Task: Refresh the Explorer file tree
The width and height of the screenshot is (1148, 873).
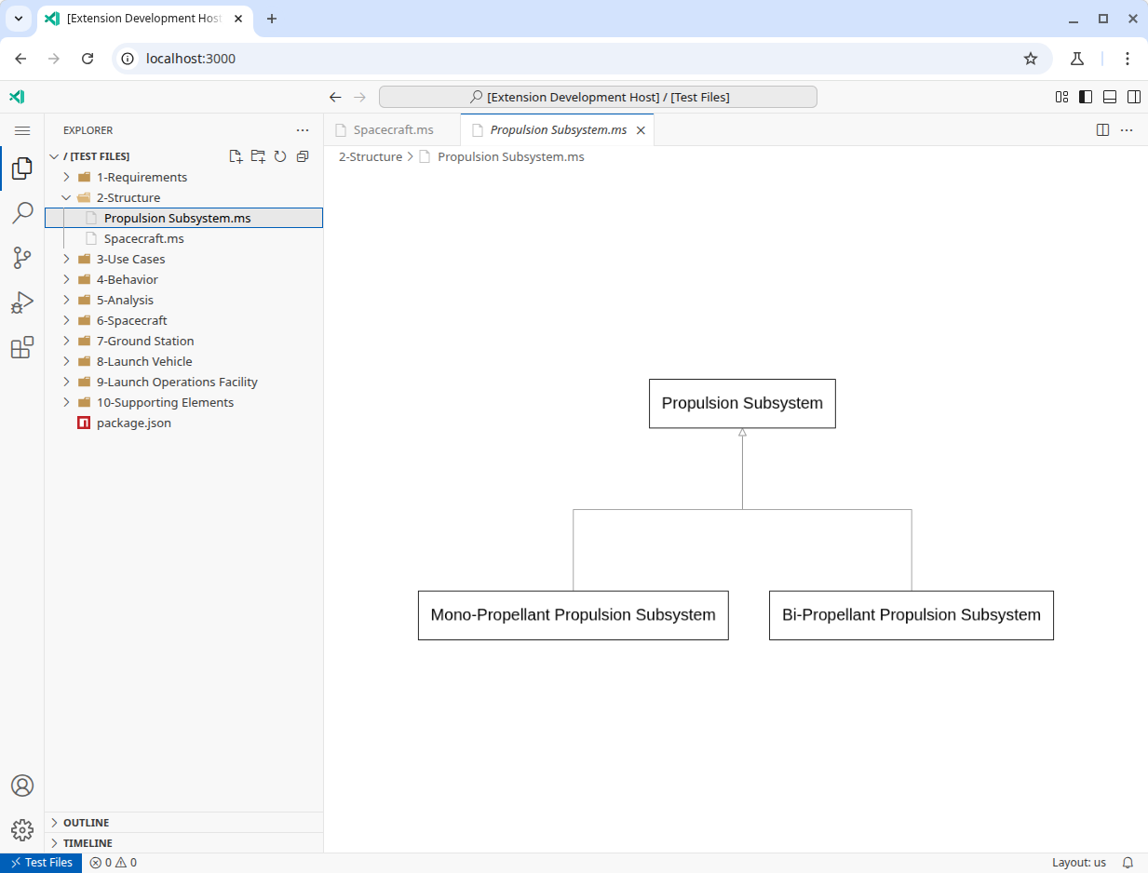Action: point(280,156)
